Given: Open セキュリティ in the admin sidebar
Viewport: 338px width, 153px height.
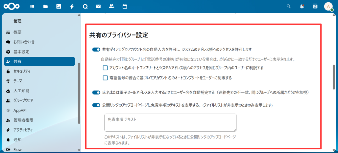Looking at the screenshot, I should [x=22, y=71].
